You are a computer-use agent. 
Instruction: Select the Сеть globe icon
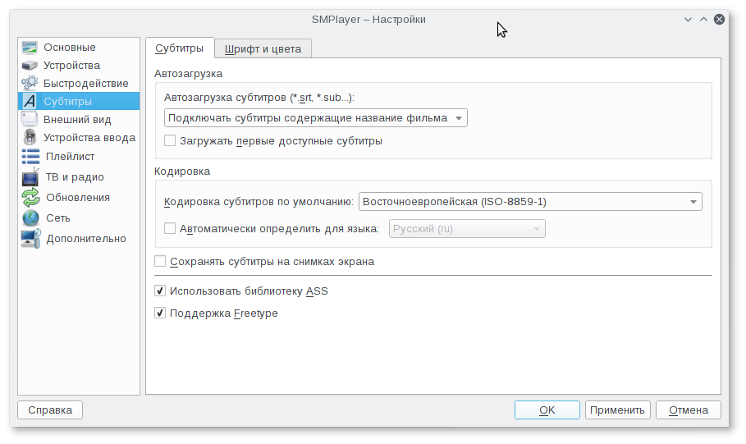[30, 217]
